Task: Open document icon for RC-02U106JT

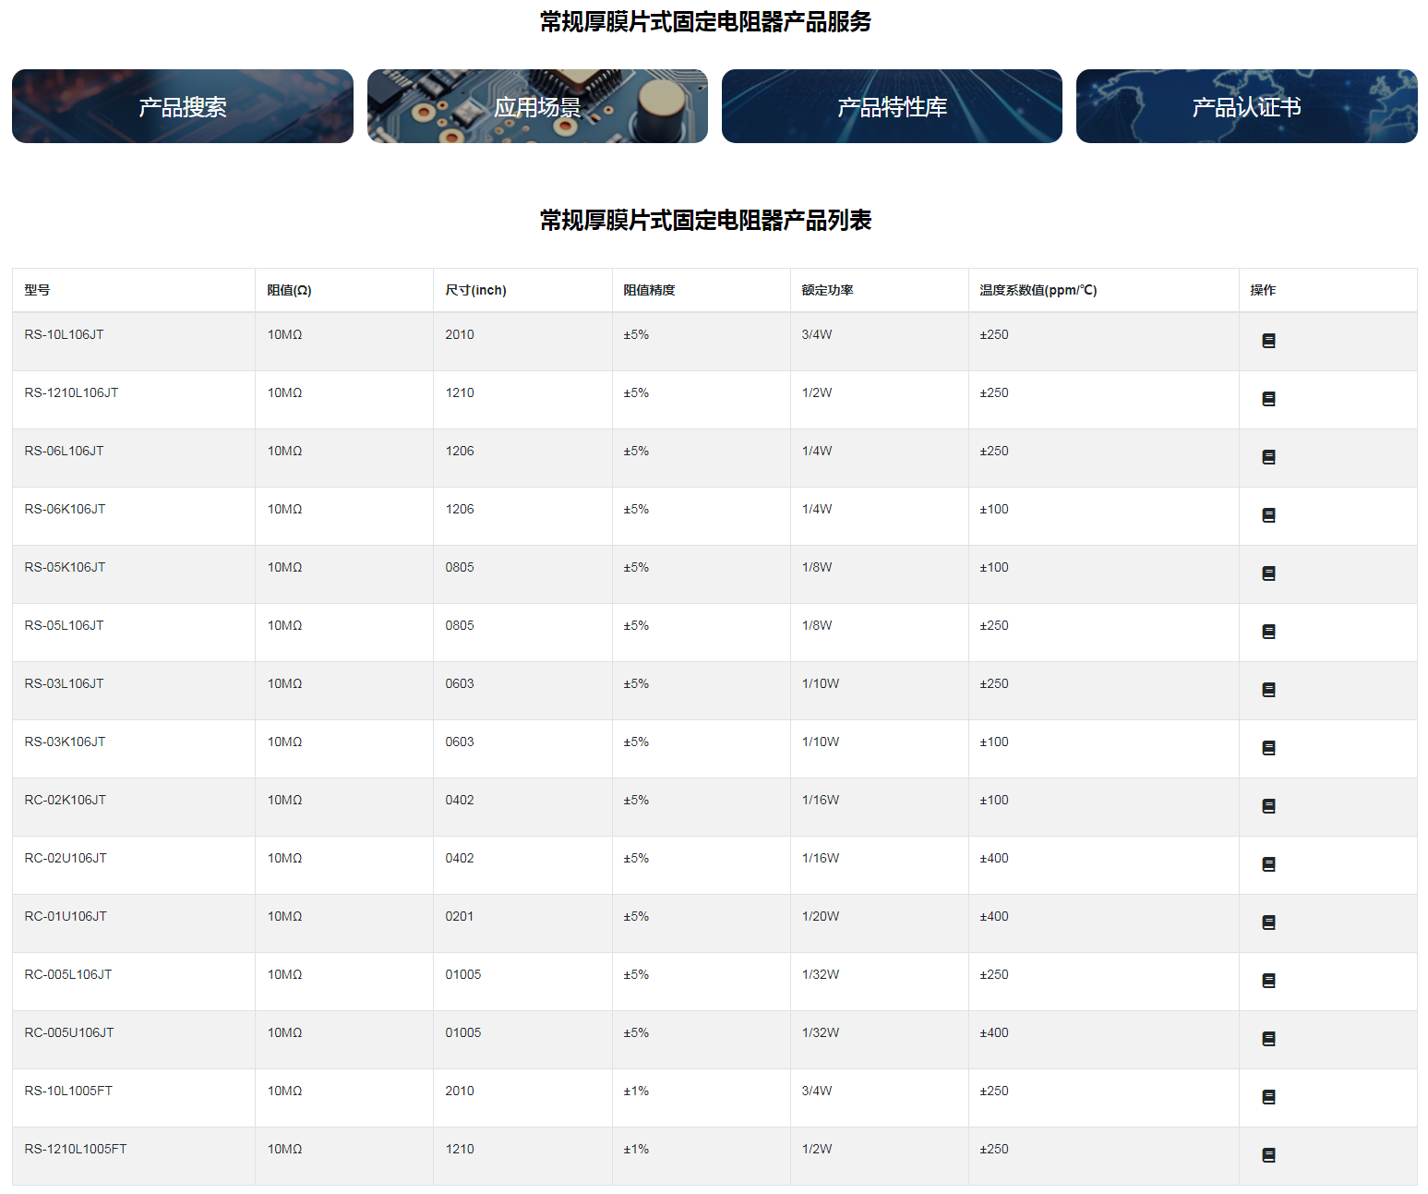Action: [x=1268, y=864]
